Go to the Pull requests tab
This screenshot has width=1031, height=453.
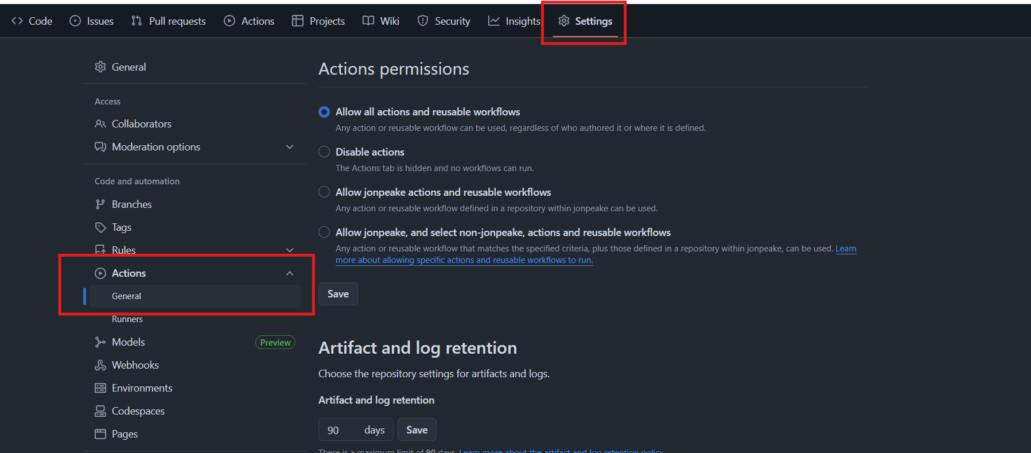169,21
